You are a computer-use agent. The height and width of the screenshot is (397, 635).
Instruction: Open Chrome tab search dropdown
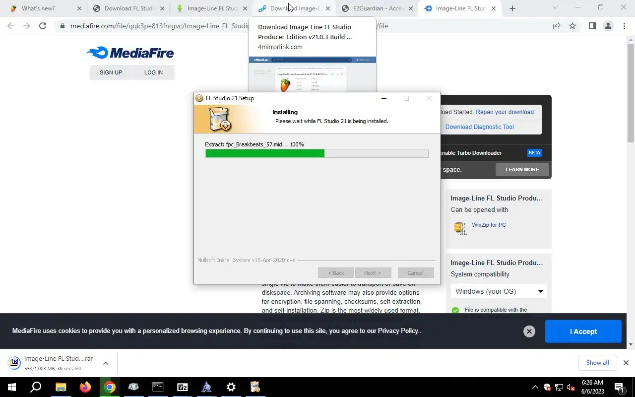click(x=555, y=7)
